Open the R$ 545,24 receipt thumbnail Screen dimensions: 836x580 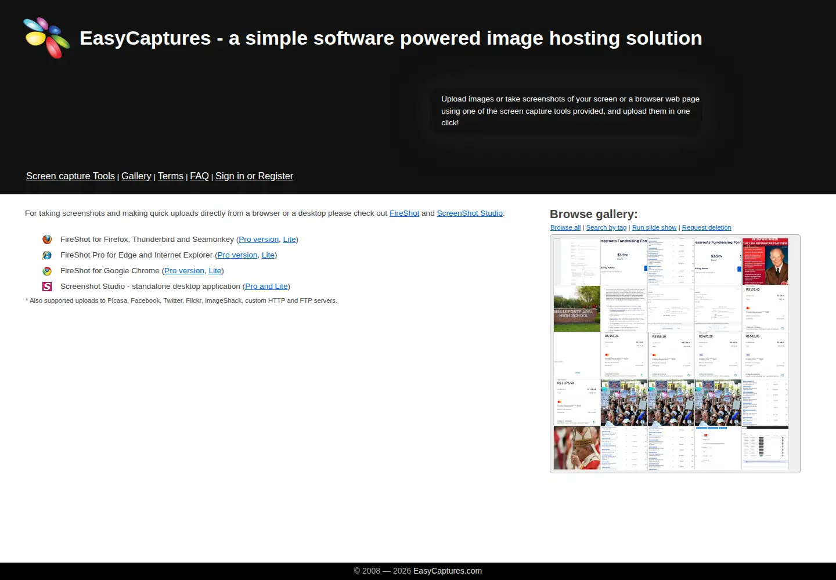tap(624, 356)
